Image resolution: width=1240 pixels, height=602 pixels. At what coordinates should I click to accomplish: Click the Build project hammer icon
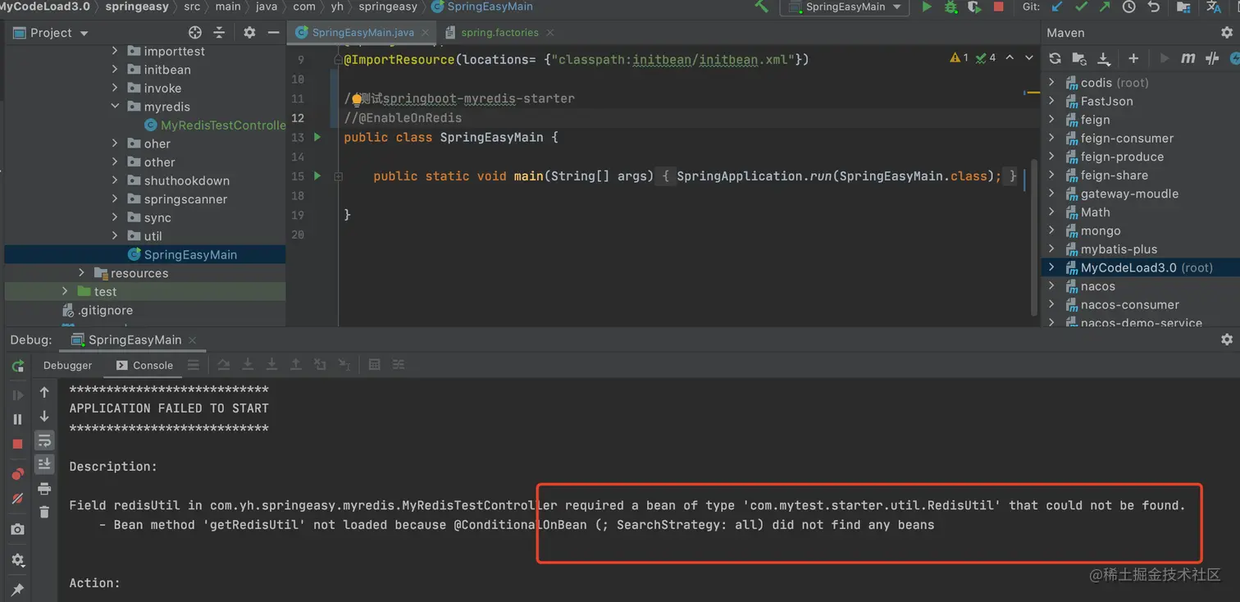(x=762, y=7)
